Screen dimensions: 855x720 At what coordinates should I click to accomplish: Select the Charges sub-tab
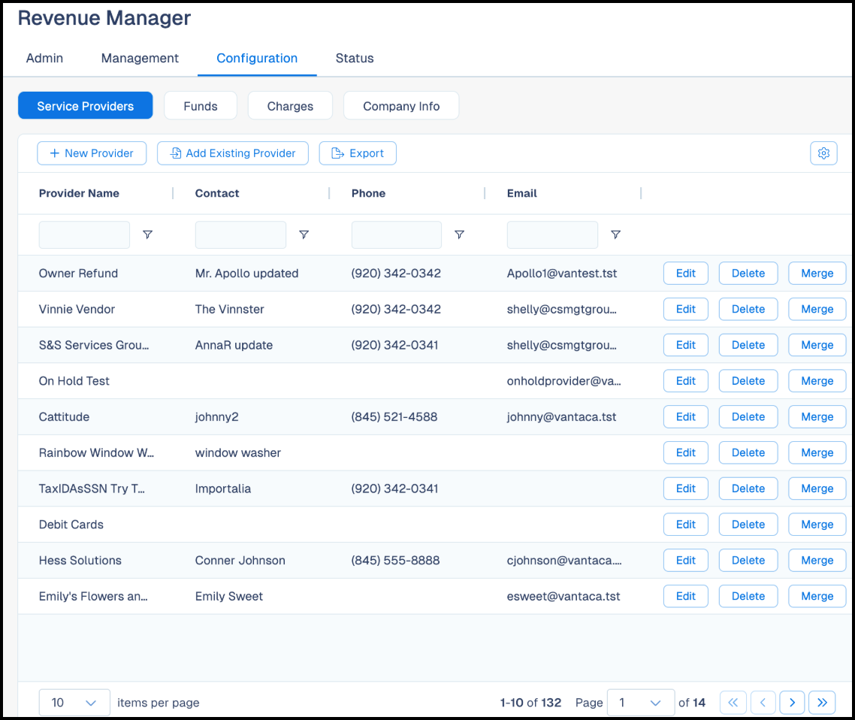pos(290,106)
